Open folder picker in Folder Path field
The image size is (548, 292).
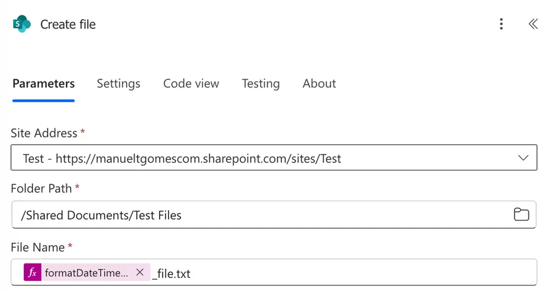tap(521, 214)
